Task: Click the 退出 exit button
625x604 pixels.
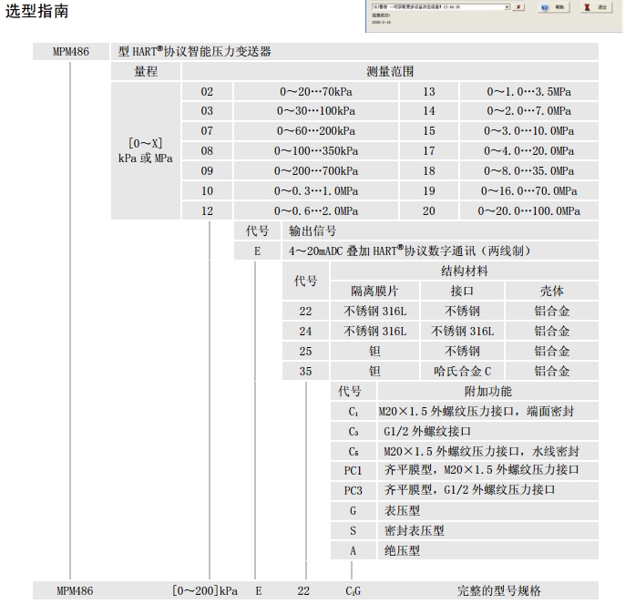Action: (x=594, y=7)
